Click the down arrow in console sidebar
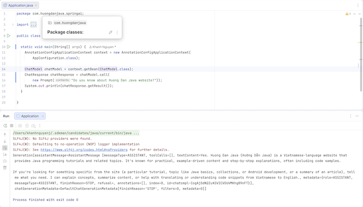 click(5, 141)
